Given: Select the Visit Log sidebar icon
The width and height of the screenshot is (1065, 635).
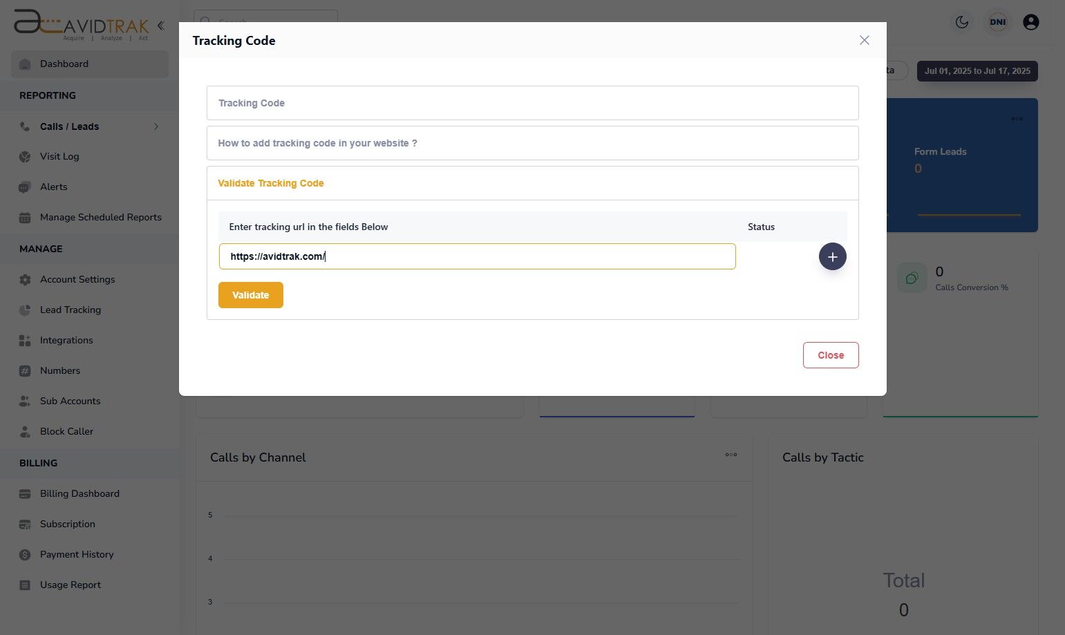Looking at the screenshot, I should tap(24, 156).
